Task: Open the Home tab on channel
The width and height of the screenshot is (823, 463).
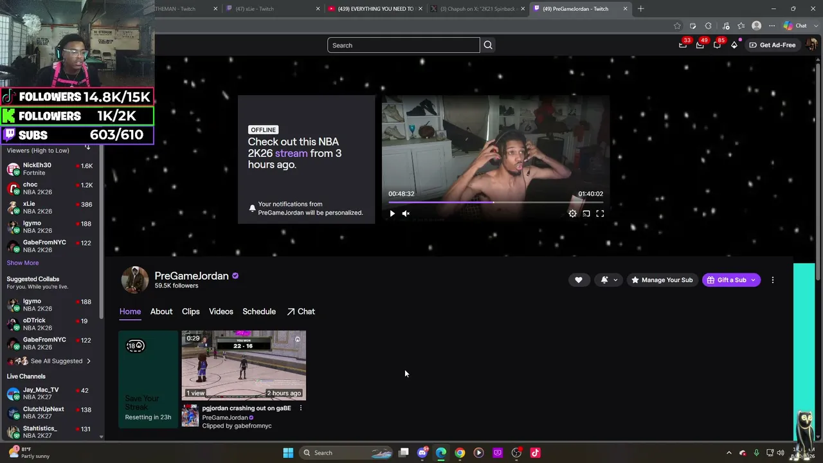Action: point(130,312)
